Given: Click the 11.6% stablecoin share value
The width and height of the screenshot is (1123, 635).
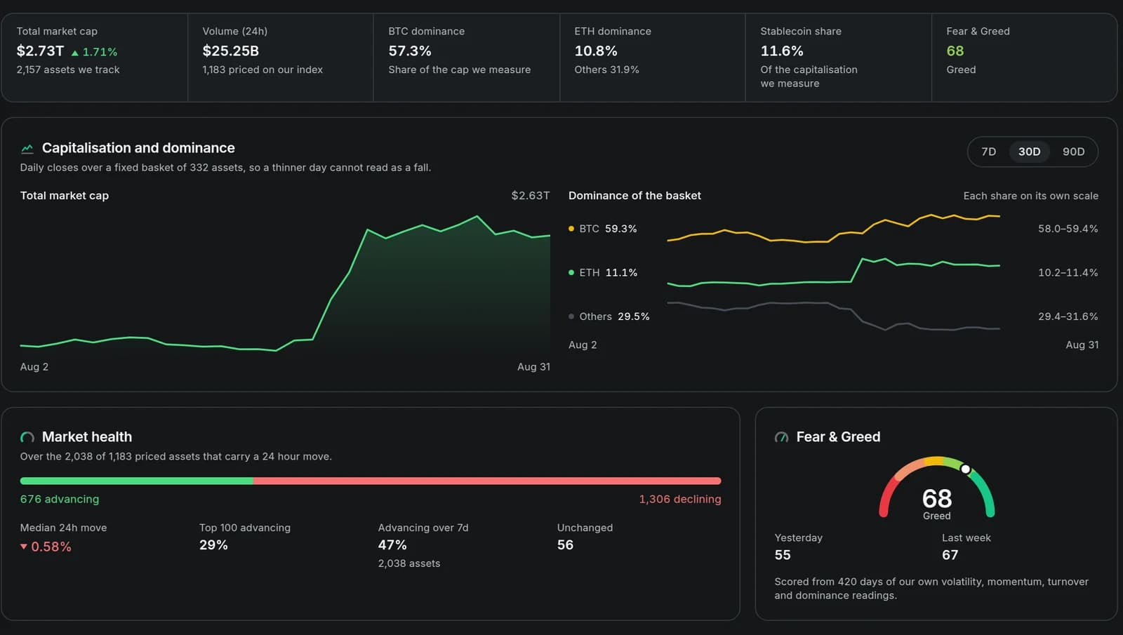Looking at the screenshot, I should click(x=782, y=51).
